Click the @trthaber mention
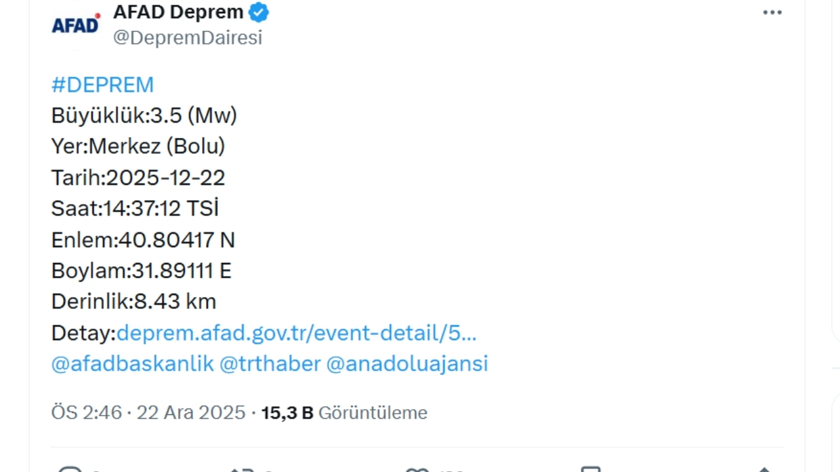 (269, 364)
